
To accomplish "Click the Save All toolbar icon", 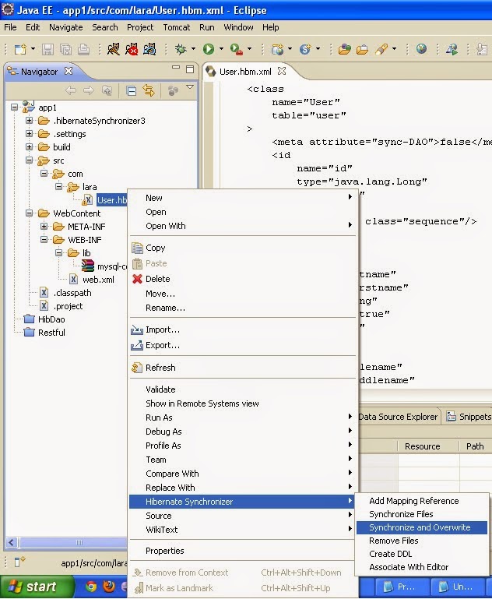I will [x=66, y=49].
